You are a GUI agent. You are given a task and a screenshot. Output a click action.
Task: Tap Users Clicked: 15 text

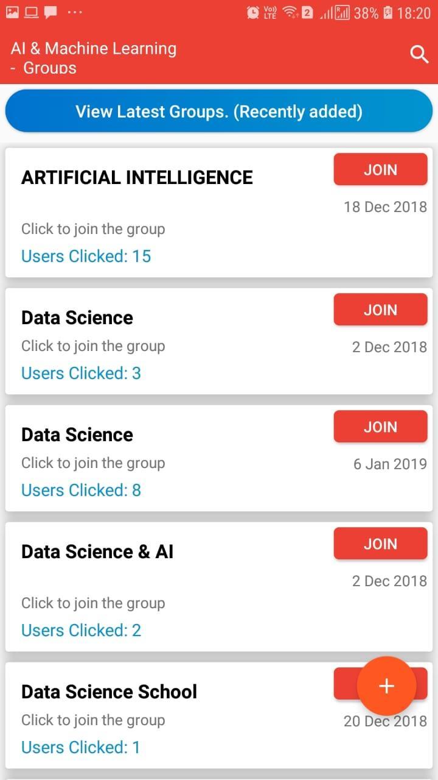point(86,257)
